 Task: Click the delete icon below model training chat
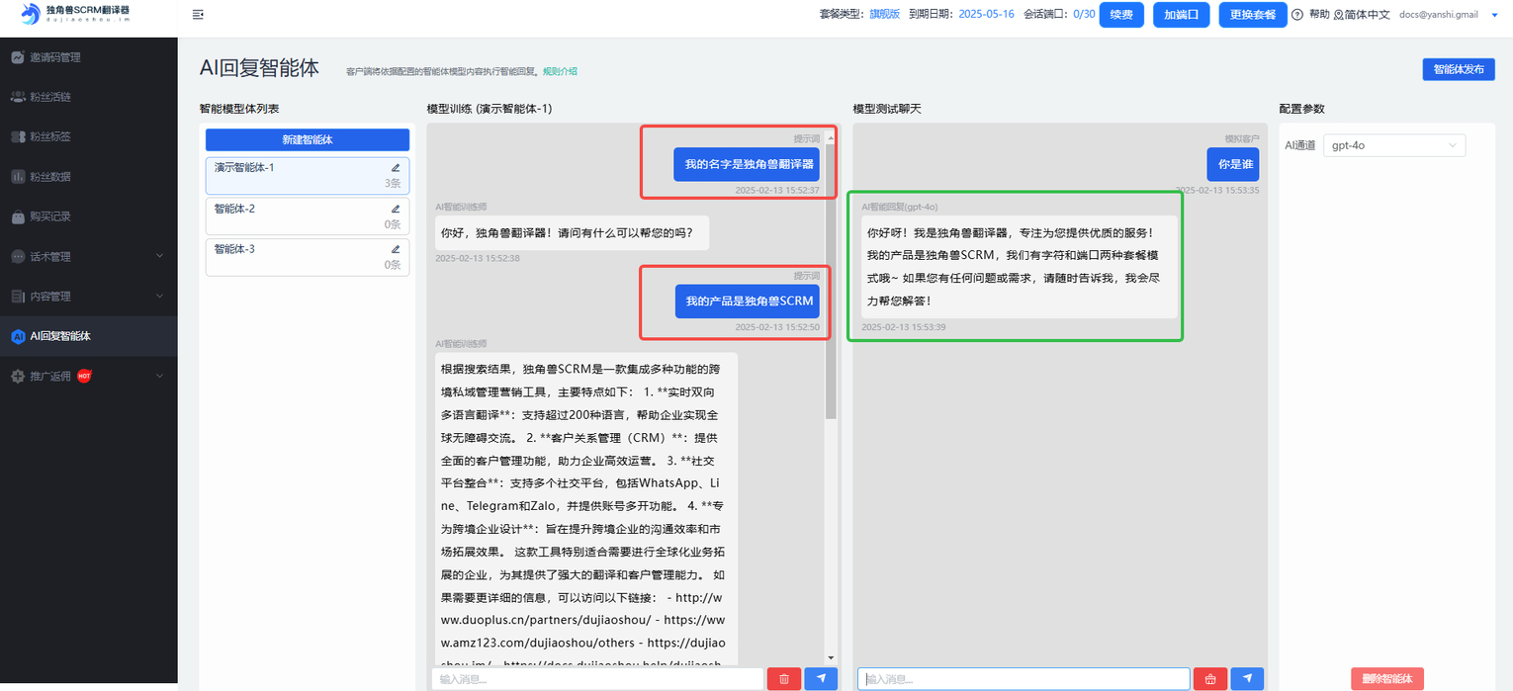pyautogui.click(x=783, y=678)
